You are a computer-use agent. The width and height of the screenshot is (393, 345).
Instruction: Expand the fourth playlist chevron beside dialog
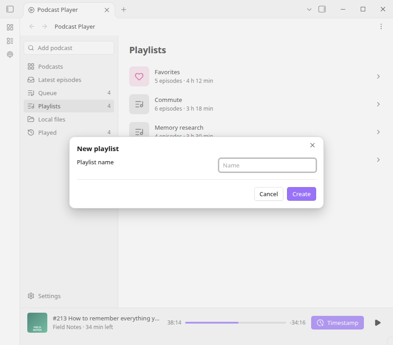point(378,160)
